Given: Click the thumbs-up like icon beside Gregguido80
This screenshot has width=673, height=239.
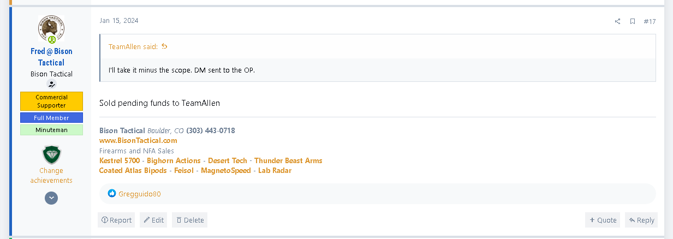Looking at the screenshot, I should pos(112,194).
